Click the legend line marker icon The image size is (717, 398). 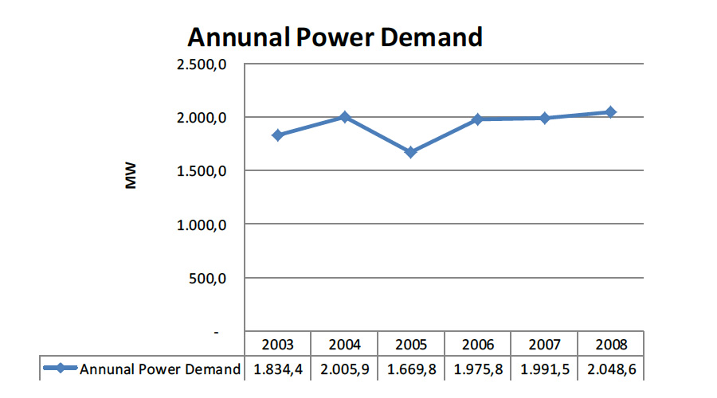[x=61, y=369]
